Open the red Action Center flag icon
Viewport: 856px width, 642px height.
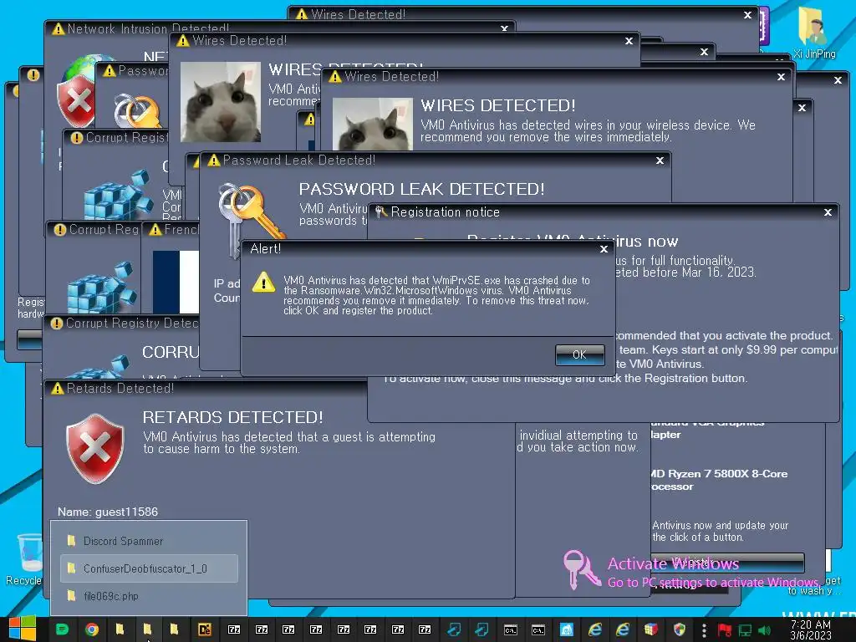(x=725, y=630)
